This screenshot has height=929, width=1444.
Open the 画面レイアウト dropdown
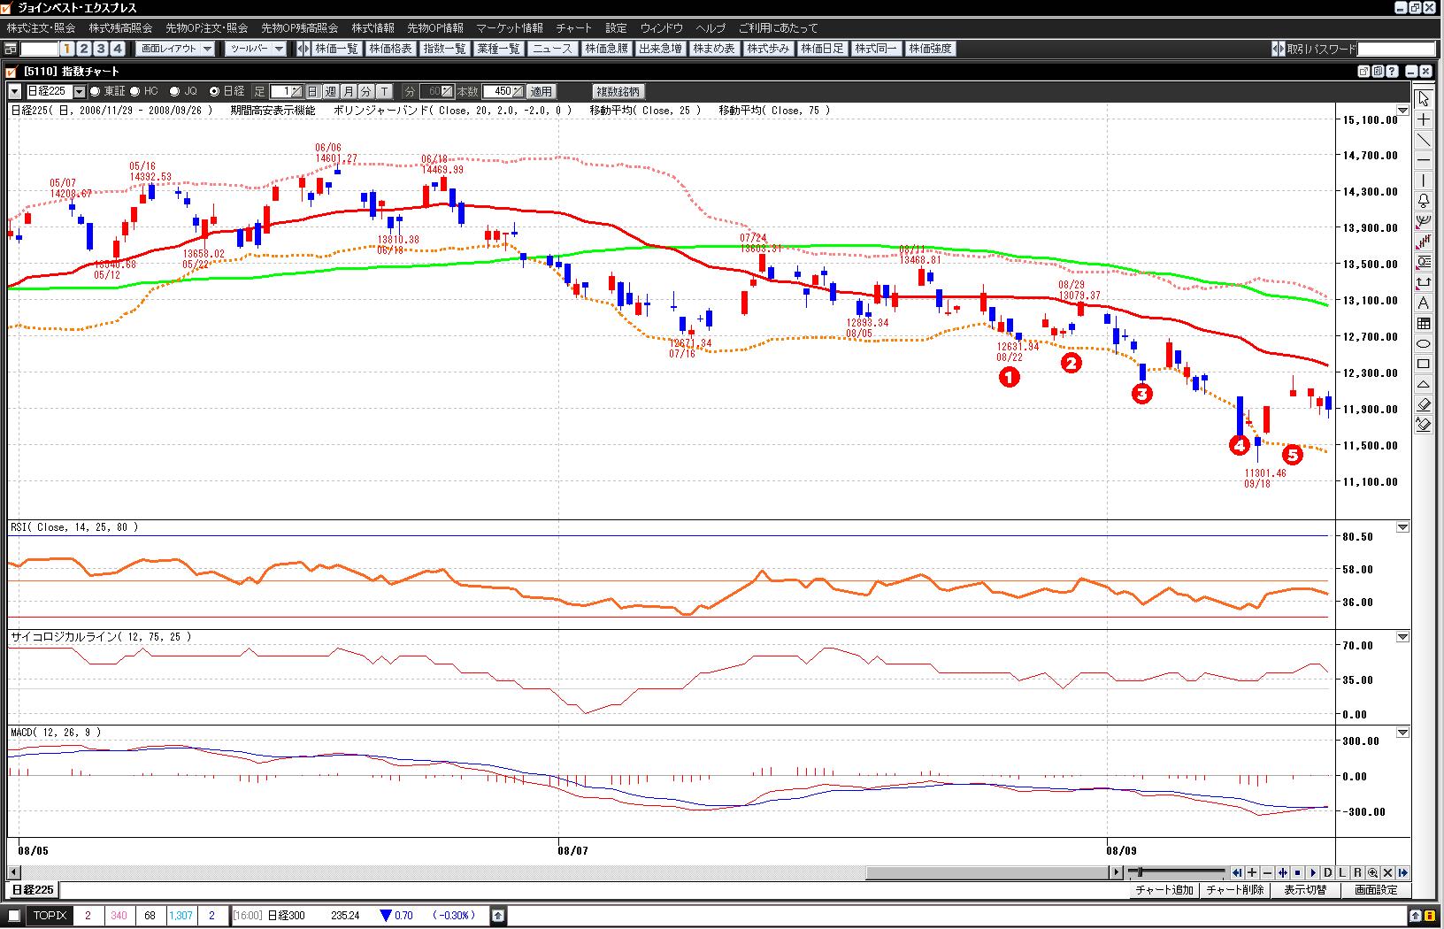pos(177,49)
